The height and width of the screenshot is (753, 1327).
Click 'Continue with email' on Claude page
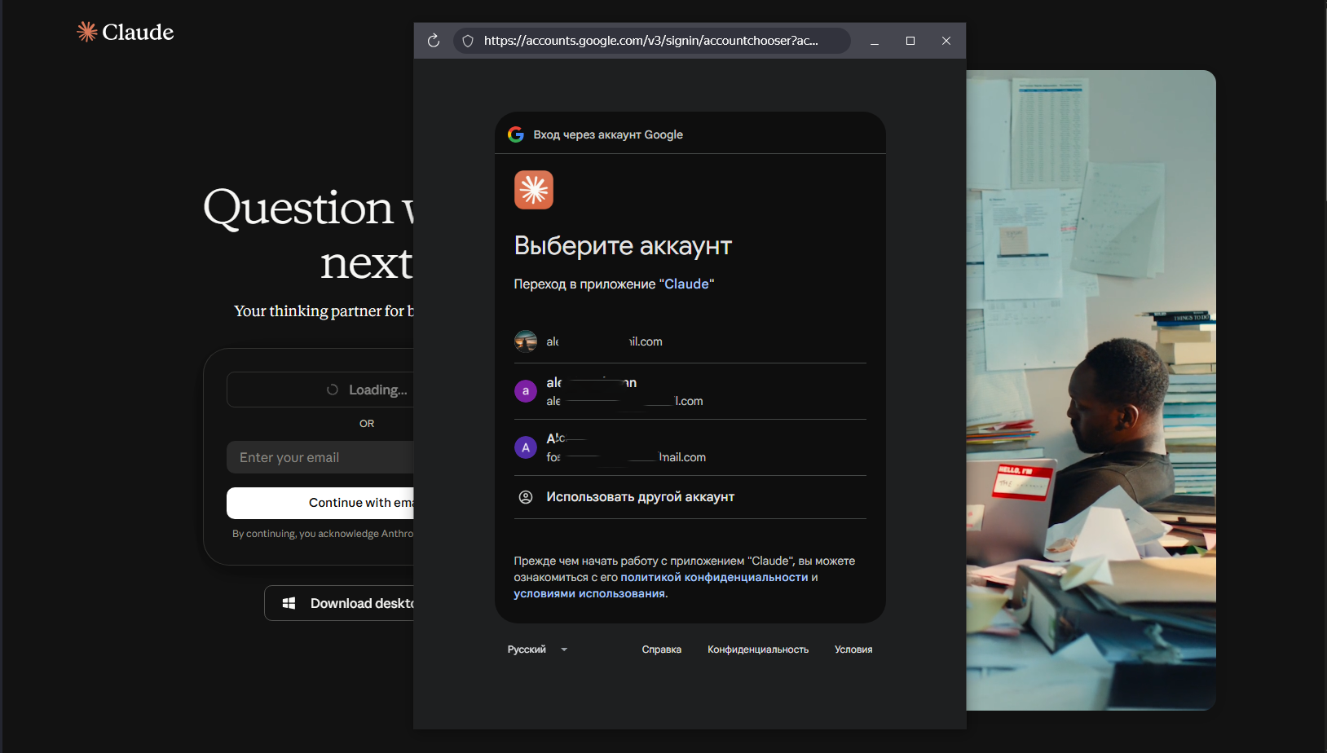coord(320,503)
